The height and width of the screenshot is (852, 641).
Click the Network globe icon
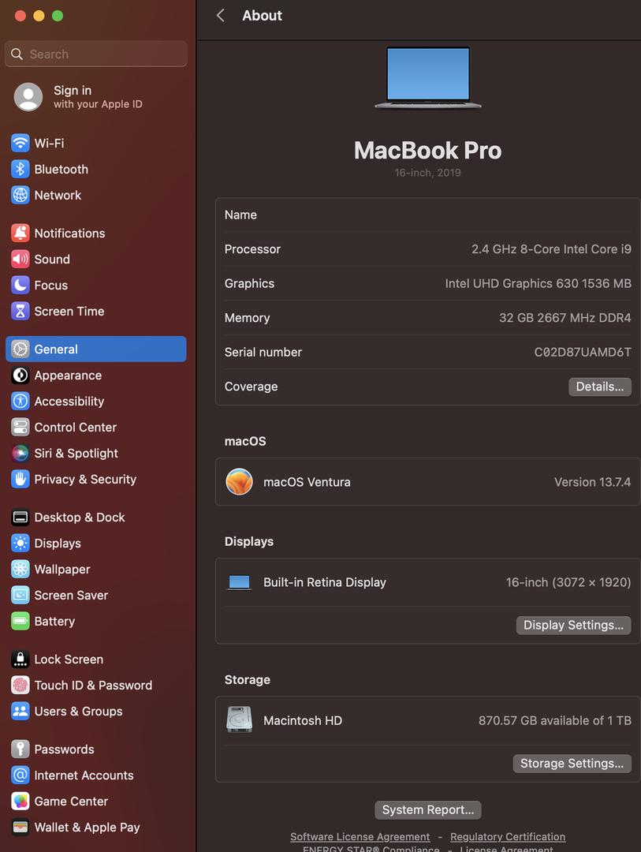[x=20, y=195]
